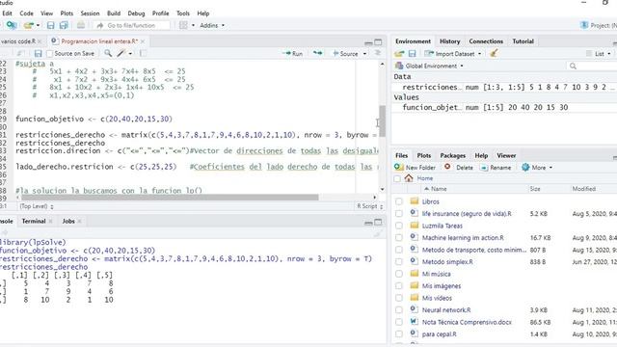This screenshot has height=347, width=617.
Task: Click the editor horizontal scrollbar
Action: coord(170,197)
